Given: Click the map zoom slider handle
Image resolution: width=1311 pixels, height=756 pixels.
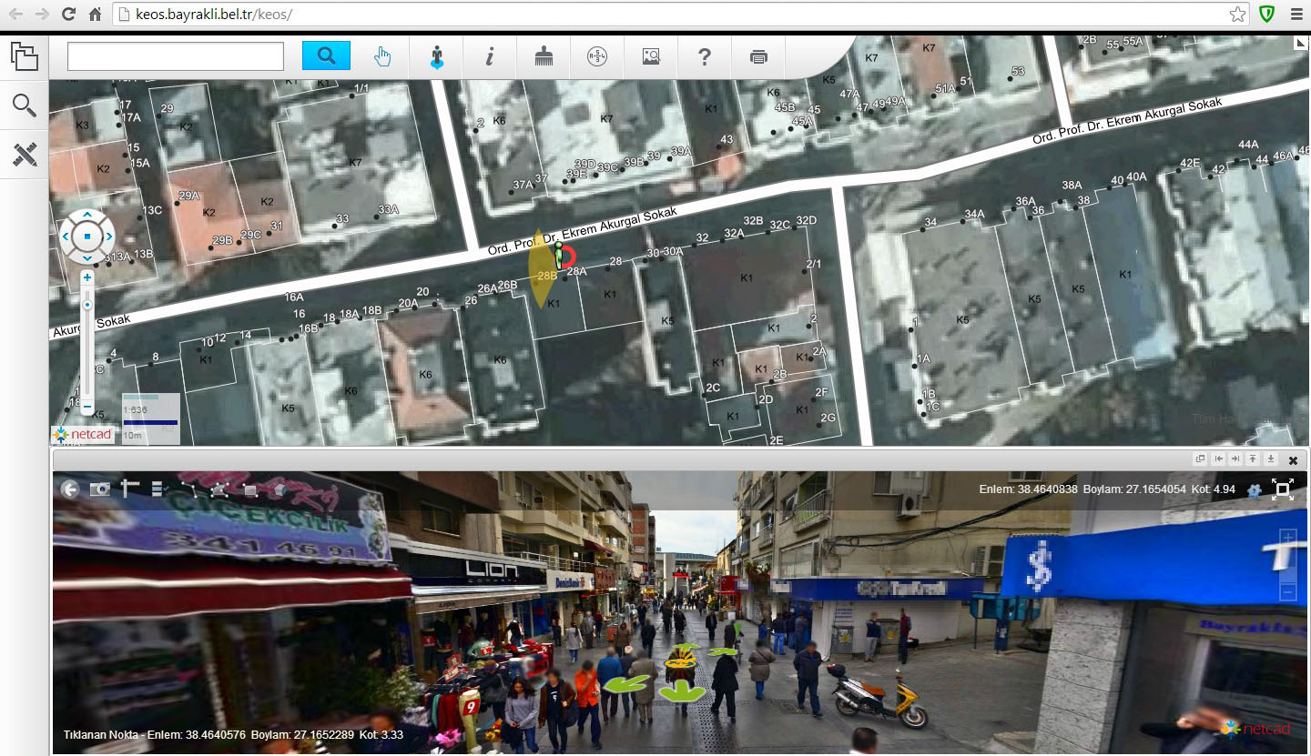Looking at the screenshot, I should 87,305.
